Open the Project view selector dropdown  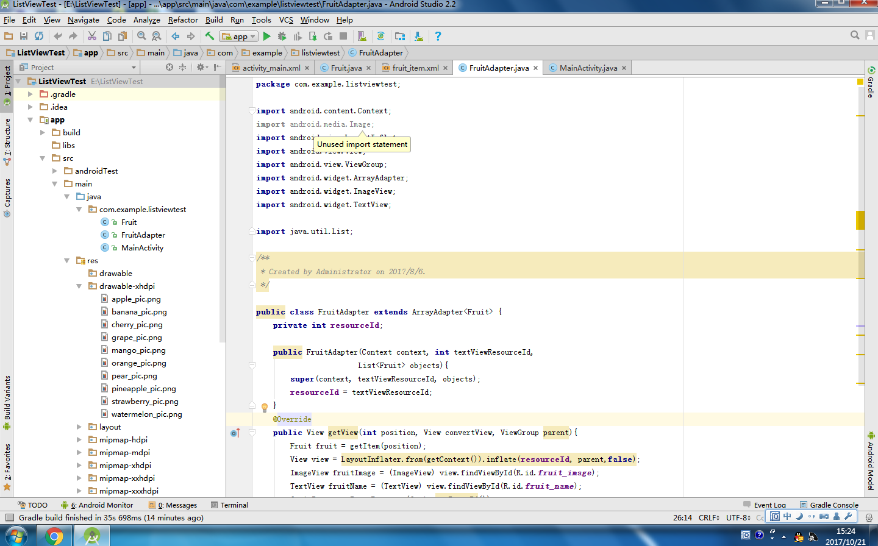pos(78,67)
